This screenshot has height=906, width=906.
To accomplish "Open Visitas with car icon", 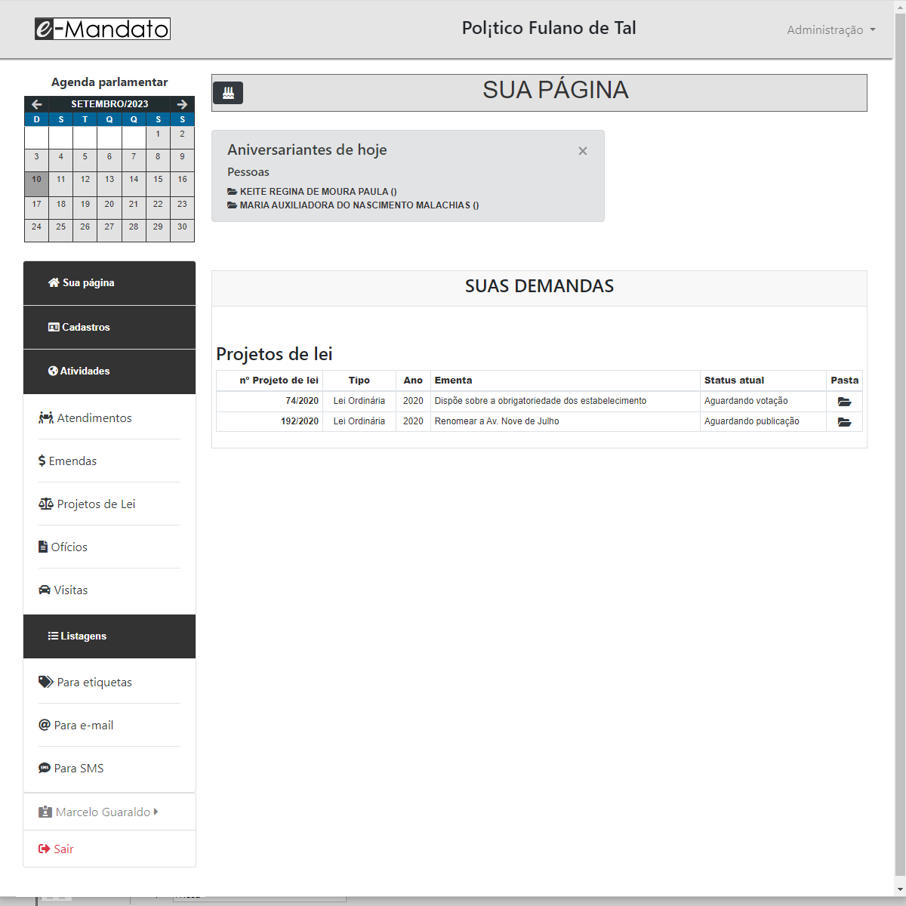I will point(63,590).
